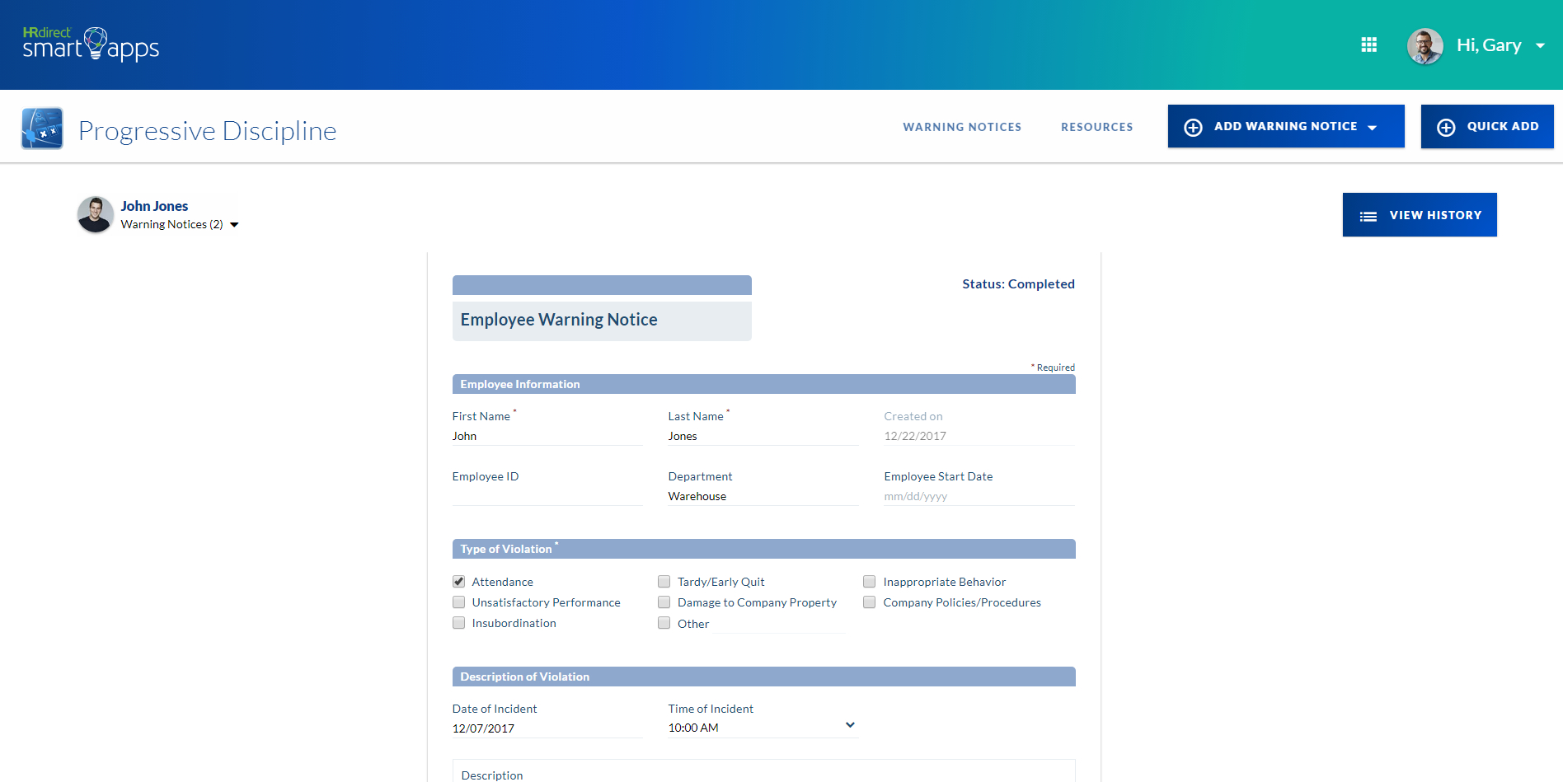
Task: Open the apps grid launcher icon
Action: (x=1368, y=44)
